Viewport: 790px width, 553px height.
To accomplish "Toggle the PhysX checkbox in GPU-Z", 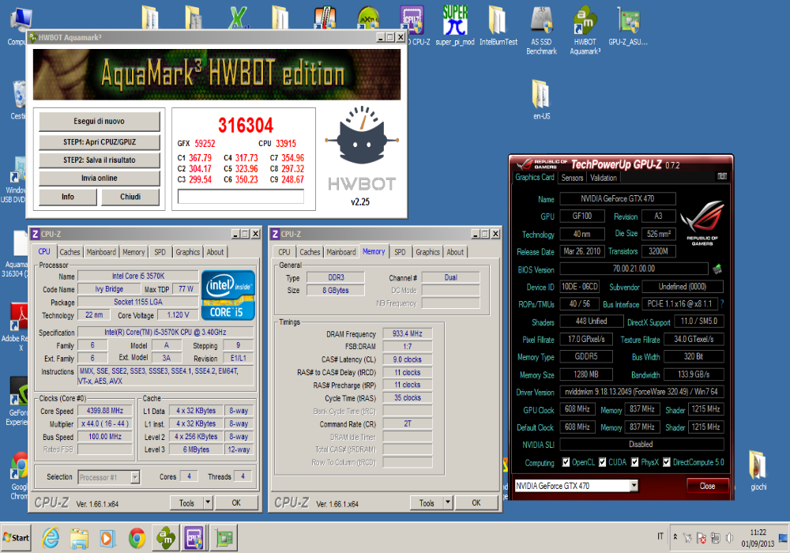I will [x=635, y=462].
